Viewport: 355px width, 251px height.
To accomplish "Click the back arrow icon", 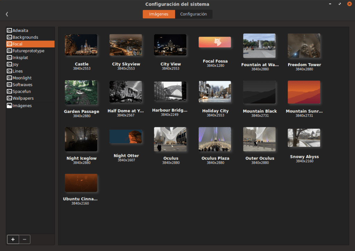I will [x=7, y=14].
